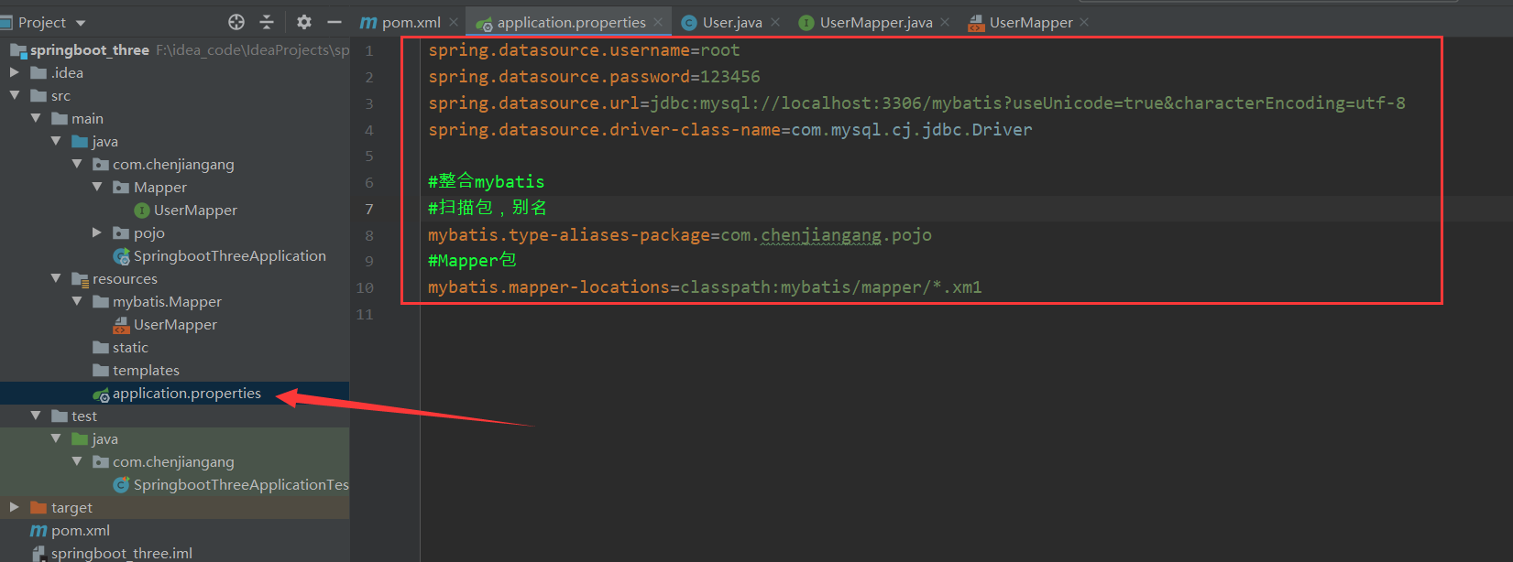Close the UserMapper xml tab

(1085, 22)
